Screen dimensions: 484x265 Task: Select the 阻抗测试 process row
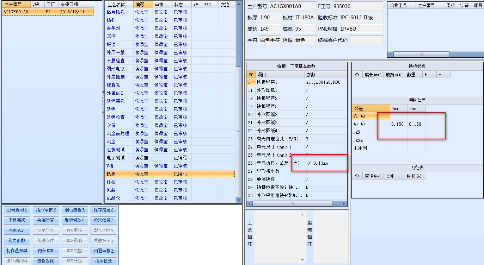pos(170,150)
